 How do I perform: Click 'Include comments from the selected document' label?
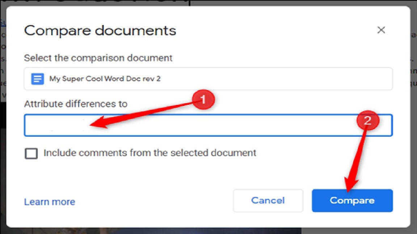coord(149,153)
